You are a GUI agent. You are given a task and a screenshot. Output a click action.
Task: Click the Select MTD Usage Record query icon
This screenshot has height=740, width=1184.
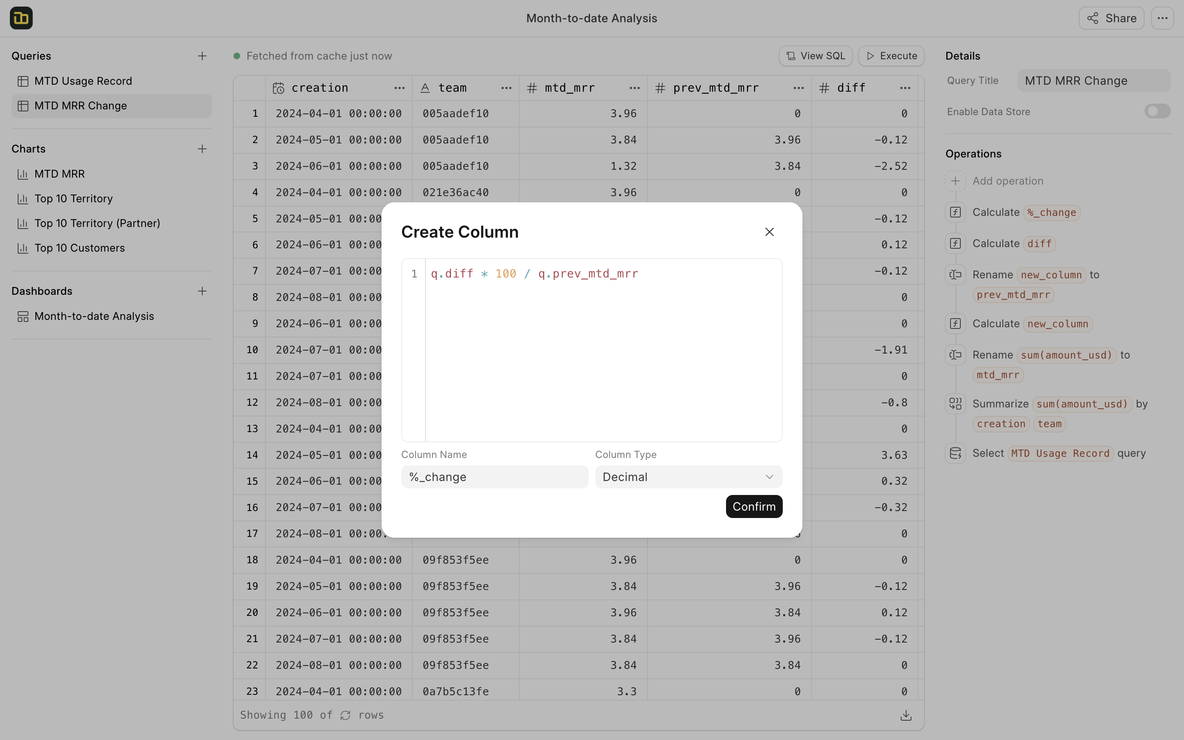click(955, 453)
